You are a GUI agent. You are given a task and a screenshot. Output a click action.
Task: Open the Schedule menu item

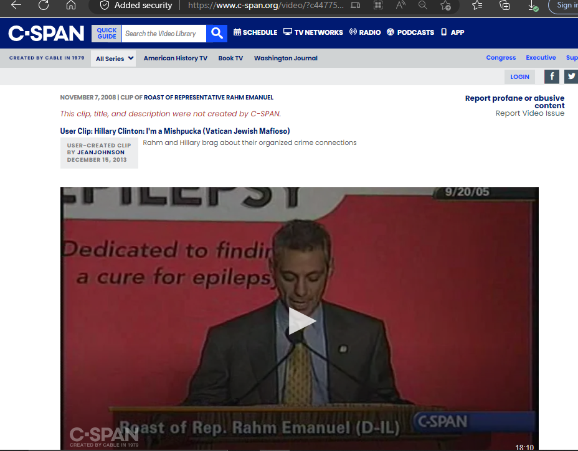[x=255, y=32]
